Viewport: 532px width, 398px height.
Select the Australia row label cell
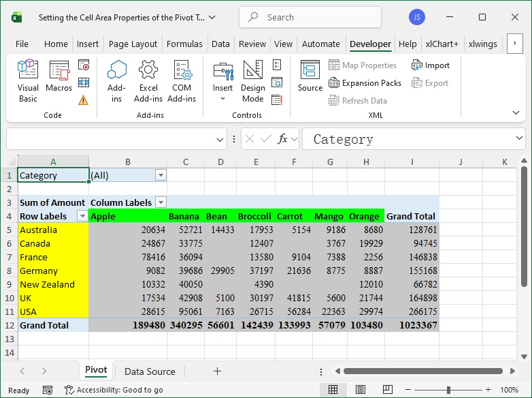point(53,230)
